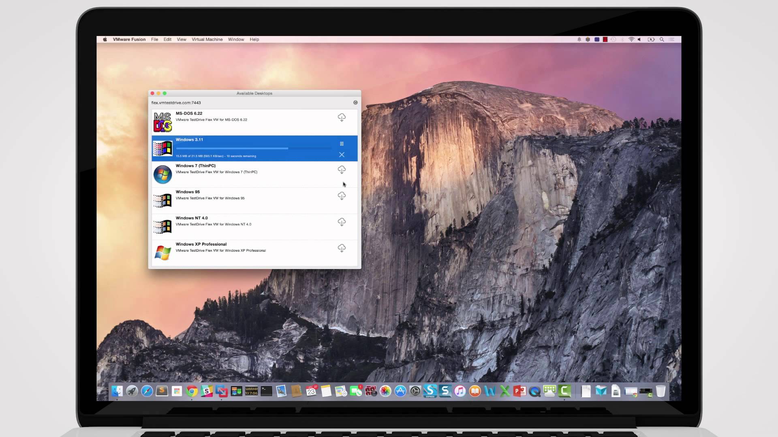
Task: Open Sublime Text from the Dock
Action: (x=162, y=391)
